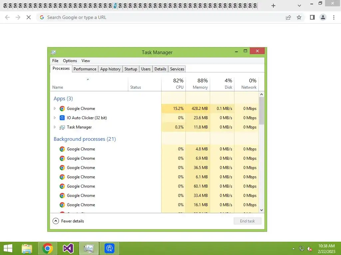Viewport: 341px width, 255px height.
Task: Open the File menu
Action: 55,61
